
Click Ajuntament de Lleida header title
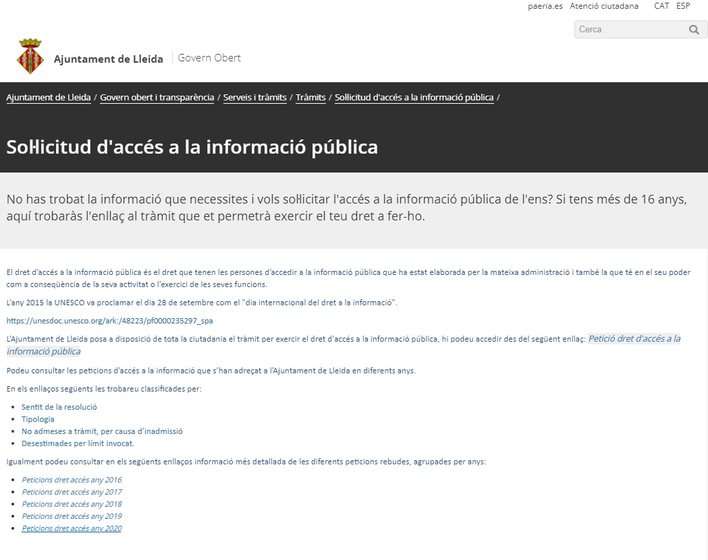click(x=108, y=59)
